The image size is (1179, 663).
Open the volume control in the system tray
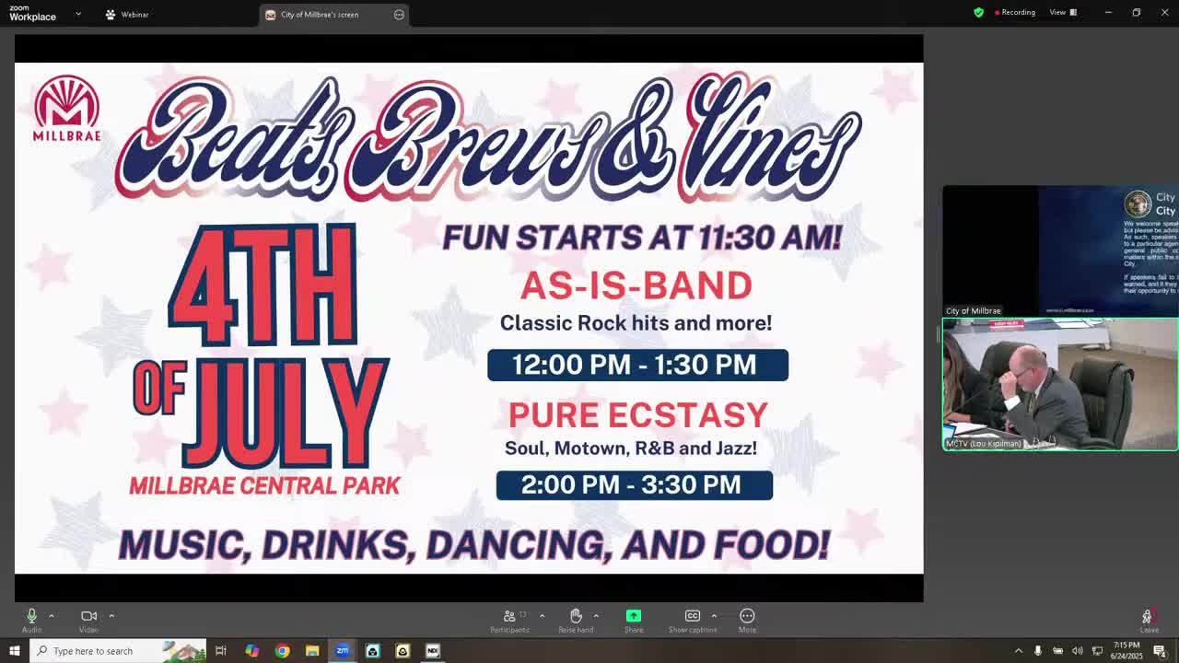(x=1078, y=651)
